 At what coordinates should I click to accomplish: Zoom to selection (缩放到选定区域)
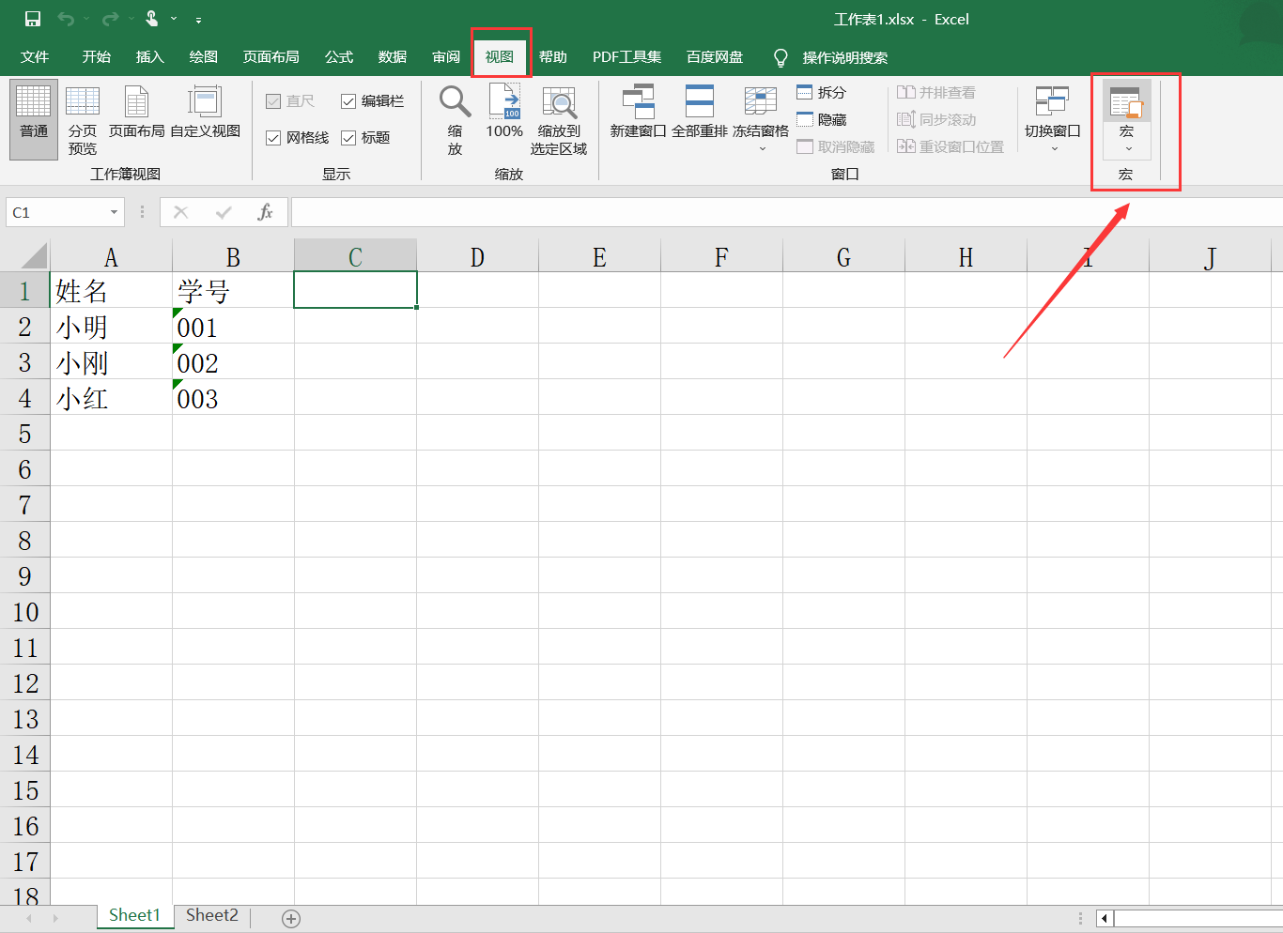click(559, 119)
